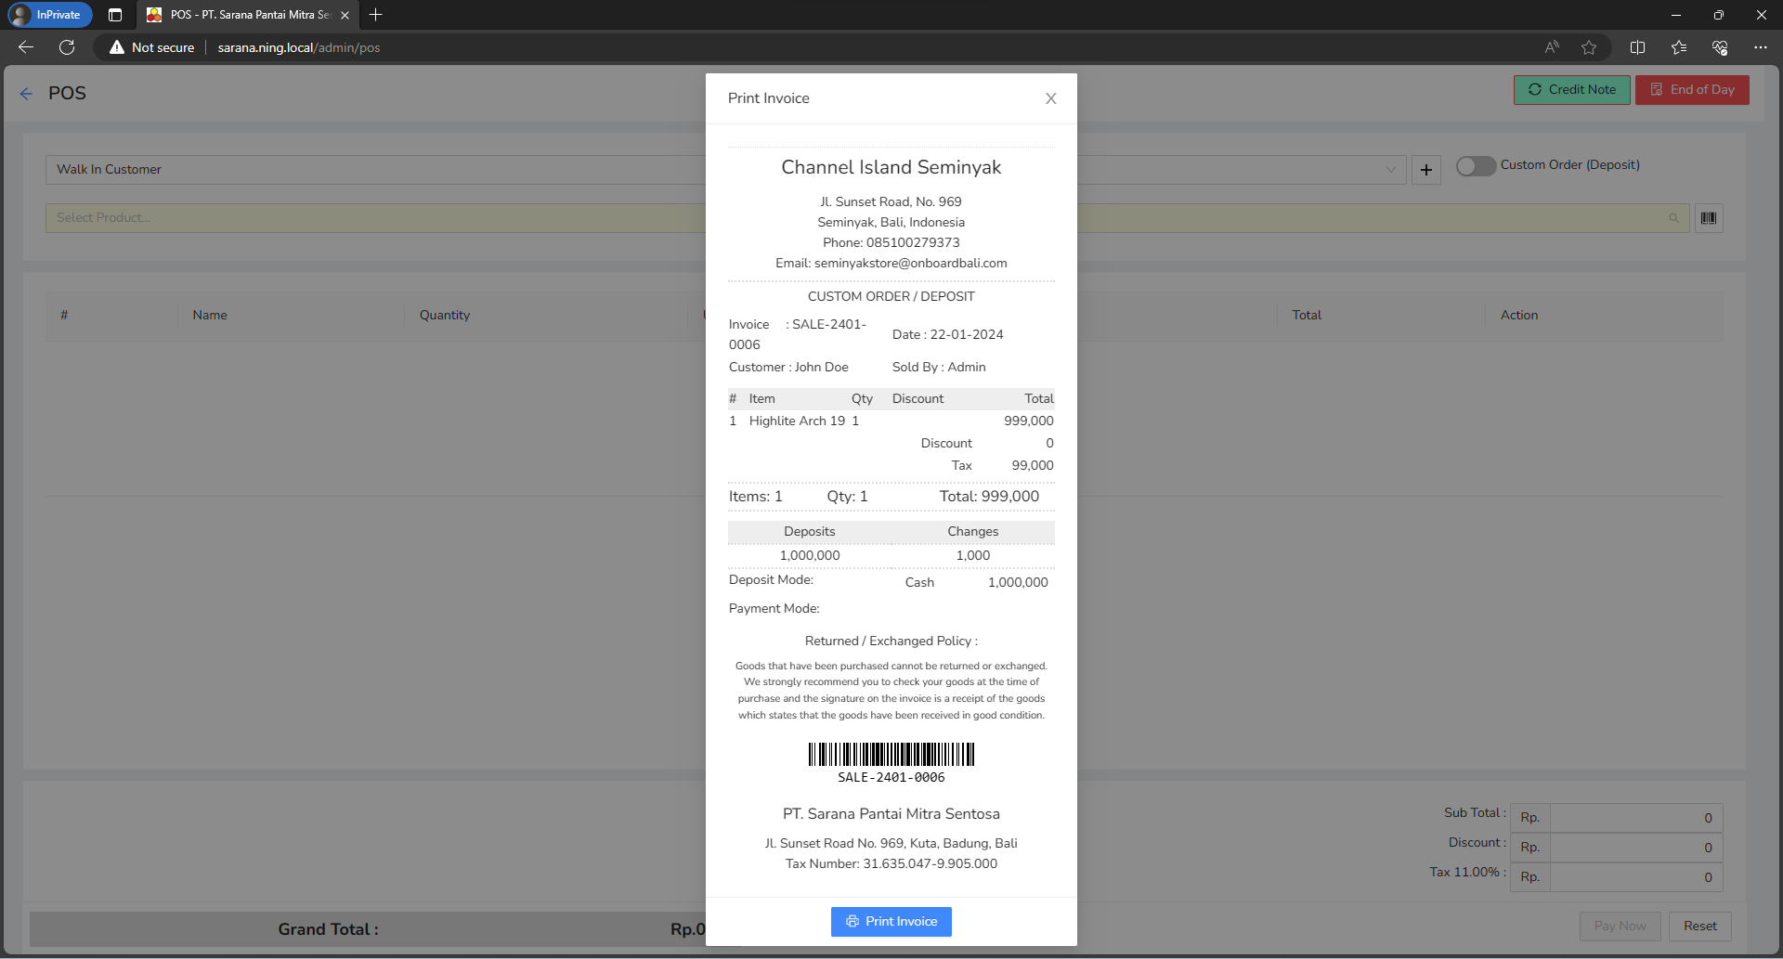
Task: Click the Deposits value 1,000,000
Action: (x=810, y=556)
